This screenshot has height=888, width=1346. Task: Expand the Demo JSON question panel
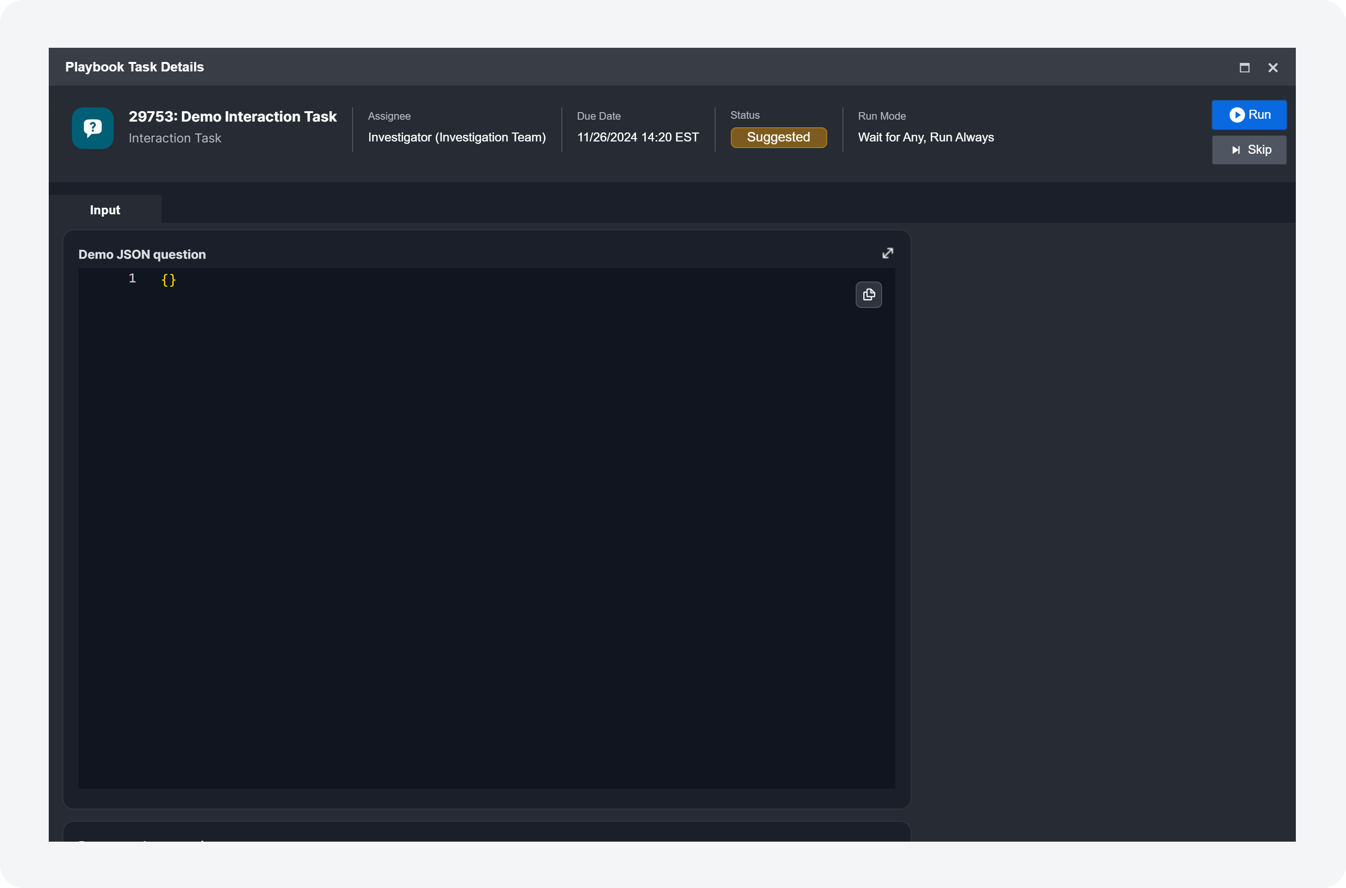pyautogui.click(x=887, y=253)
